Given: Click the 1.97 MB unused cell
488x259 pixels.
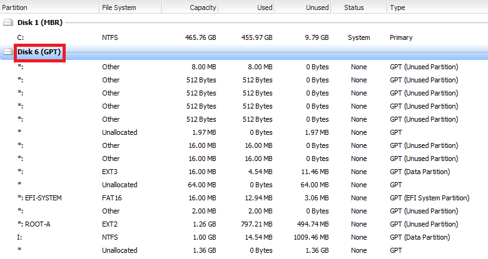Looking at the screenshot, I should [x=317, y=132].
